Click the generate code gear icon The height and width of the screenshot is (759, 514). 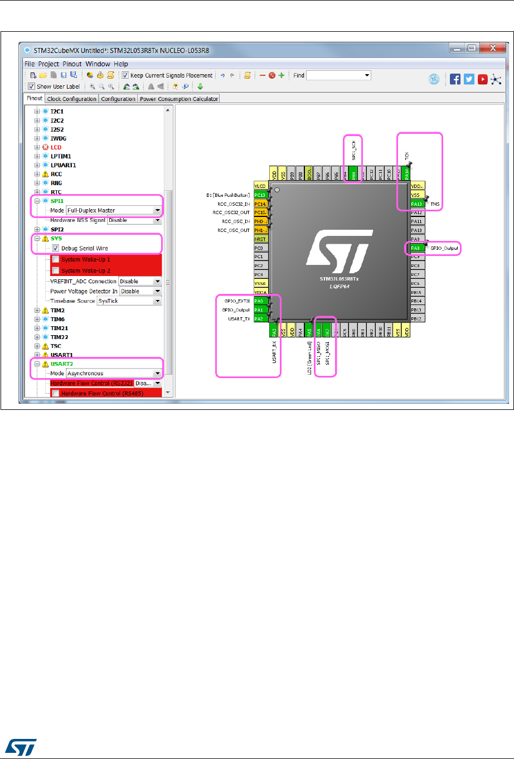pos(100,75)
